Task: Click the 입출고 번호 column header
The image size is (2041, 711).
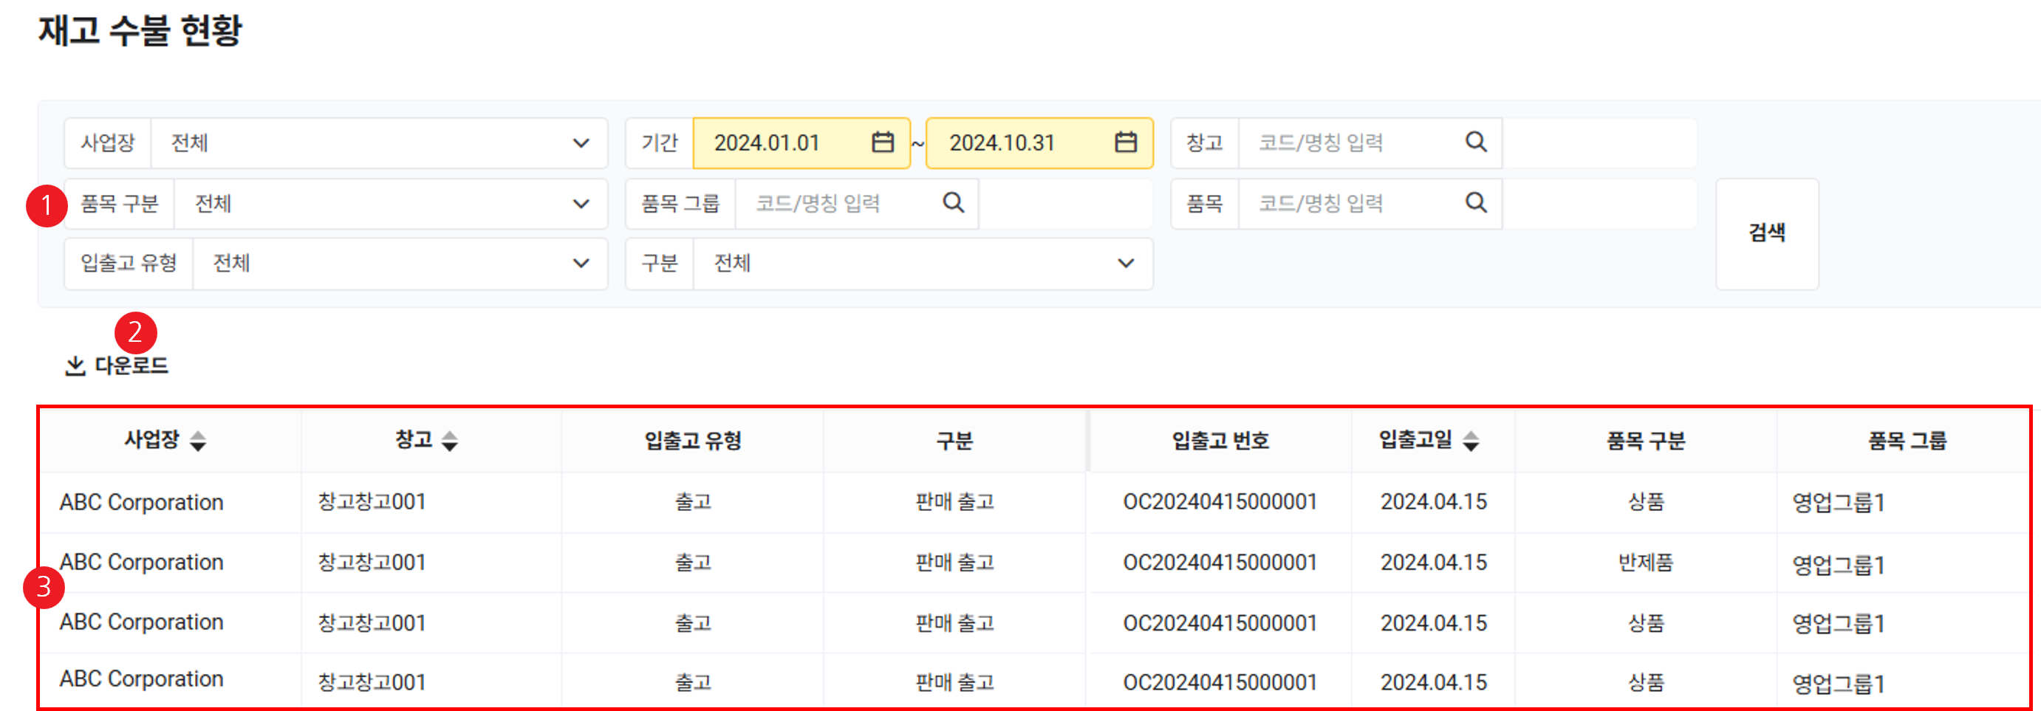Action: (1220, 441)
